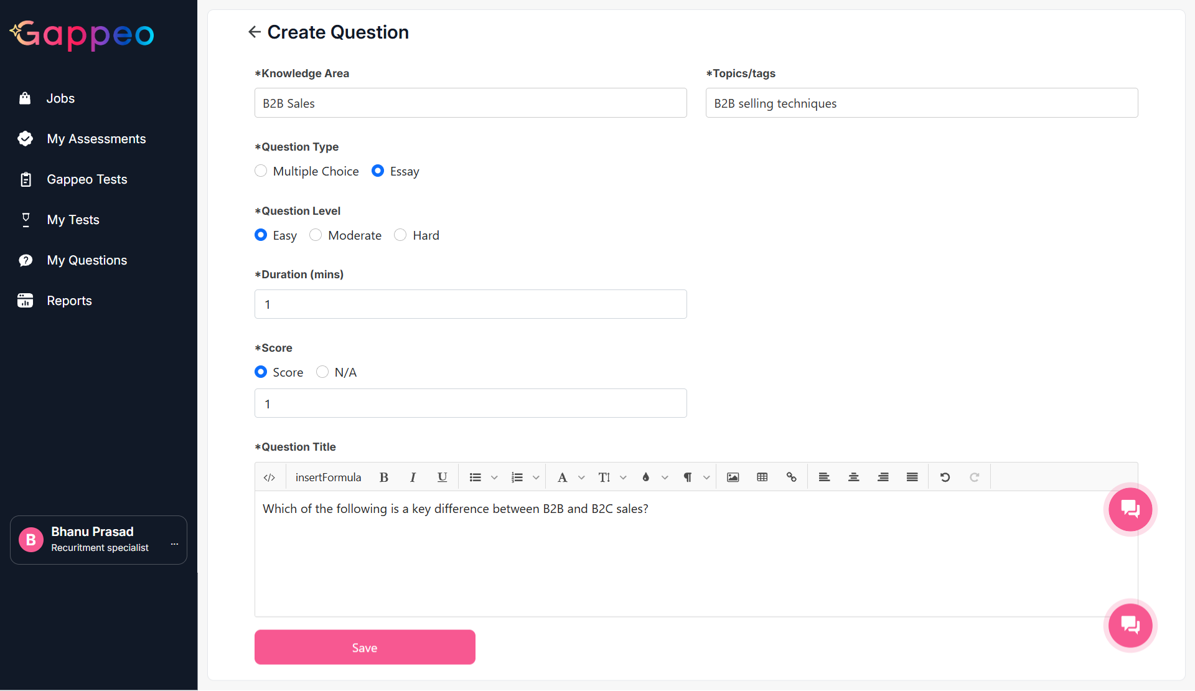Screen dimensions: 1195x691
Task: Insert a table in the editor
Action: [762, 477]
